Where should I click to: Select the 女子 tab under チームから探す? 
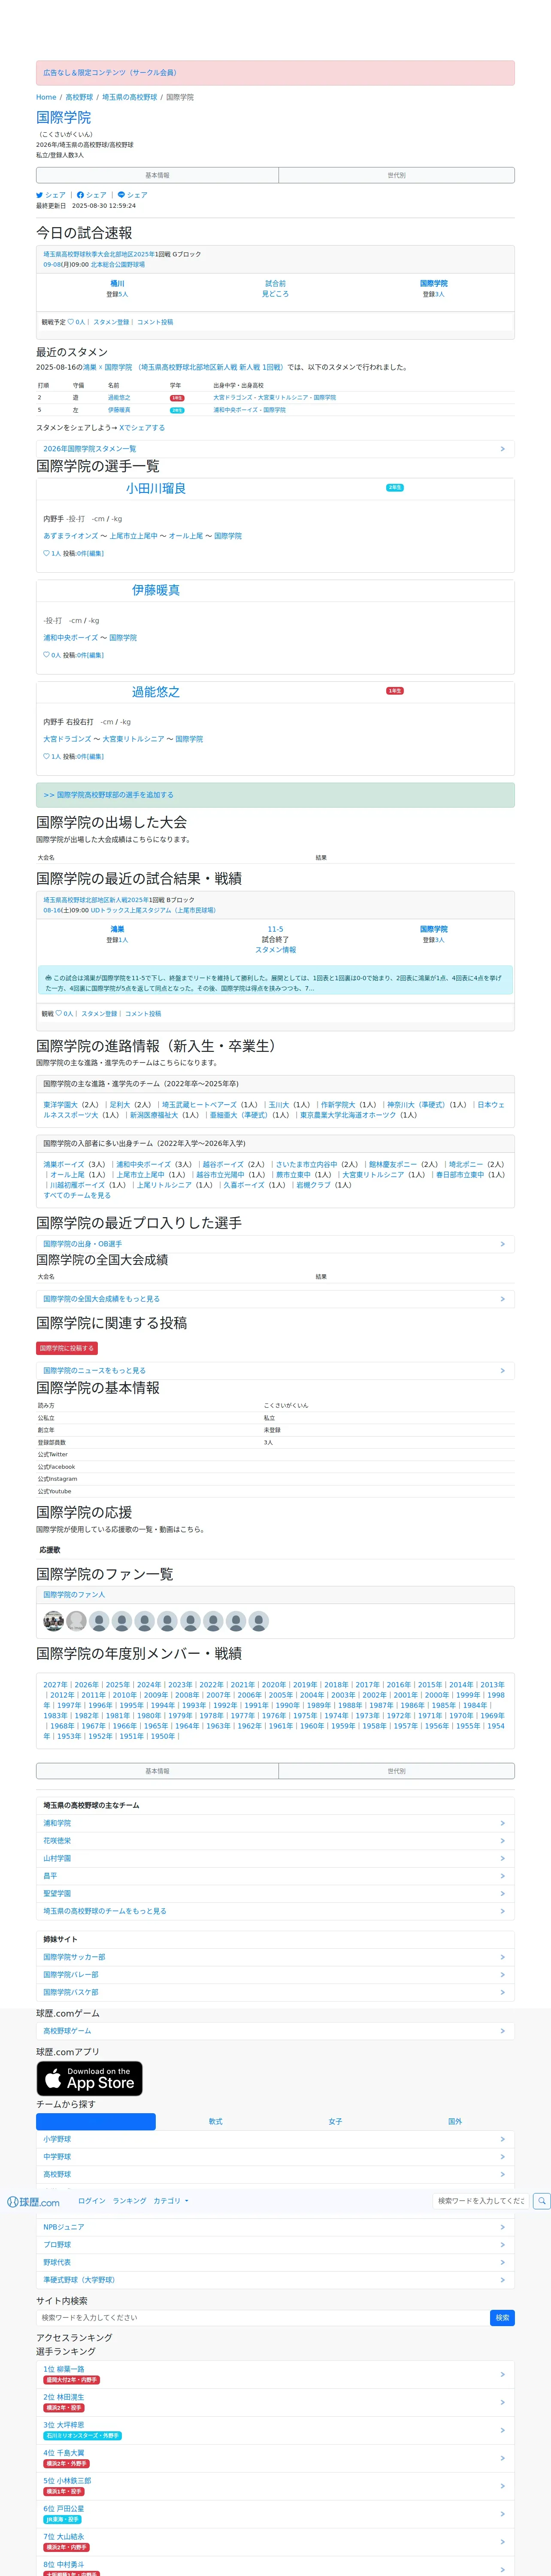(x=335, y=2121)
